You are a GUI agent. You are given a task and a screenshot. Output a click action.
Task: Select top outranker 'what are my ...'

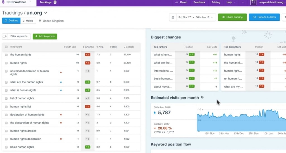click(233, 87)
